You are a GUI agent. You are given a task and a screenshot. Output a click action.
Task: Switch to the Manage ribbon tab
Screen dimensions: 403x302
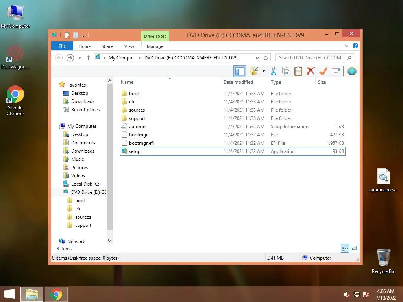coord(155,46)
